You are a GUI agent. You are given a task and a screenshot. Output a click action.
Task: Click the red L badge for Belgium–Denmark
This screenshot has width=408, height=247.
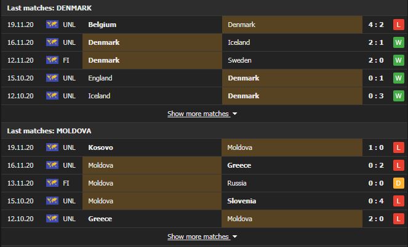click(398, 25)
